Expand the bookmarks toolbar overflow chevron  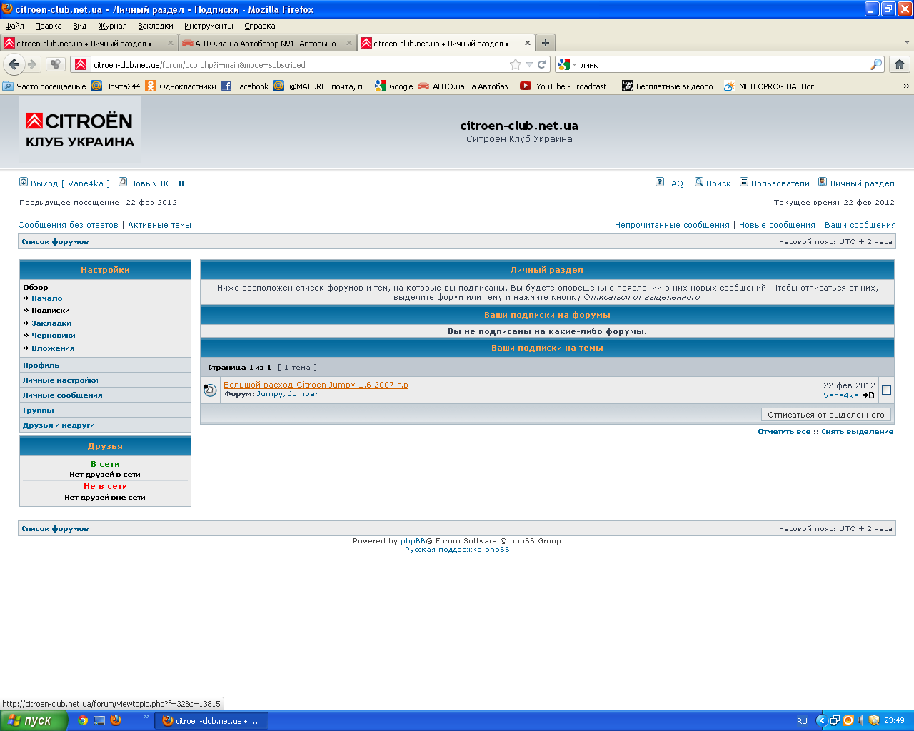(906, 86)
